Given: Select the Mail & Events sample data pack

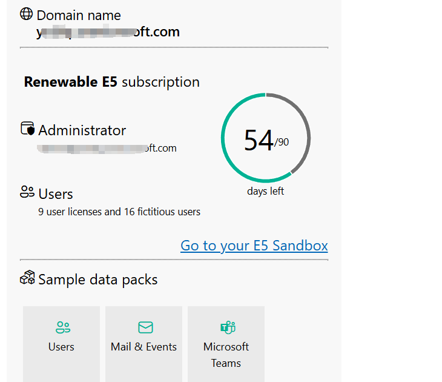Looking at the screenshot, I should coord(143,344).
